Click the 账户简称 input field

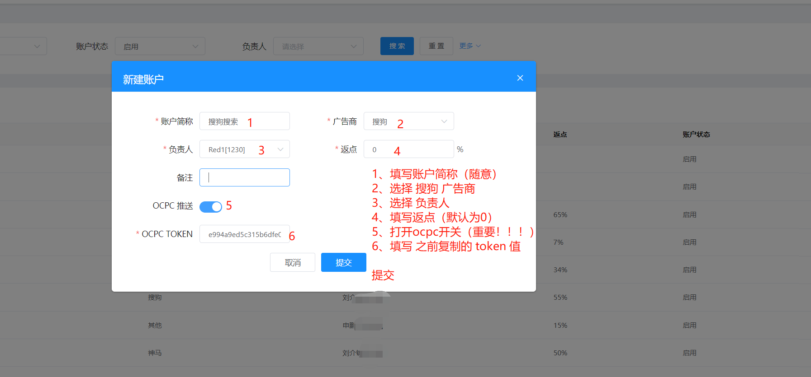click(x=245, y=121)
